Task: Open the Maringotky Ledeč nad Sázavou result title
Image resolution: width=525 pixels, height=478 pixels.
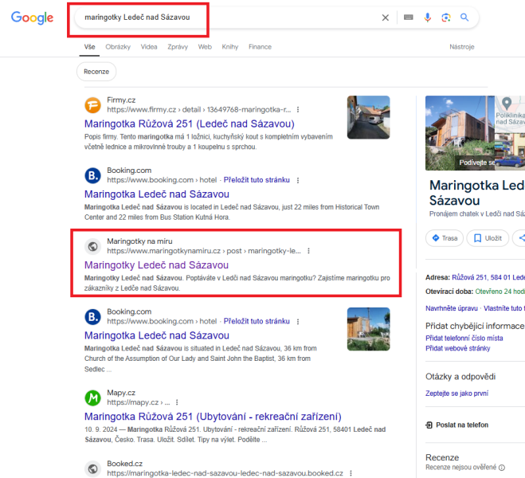Action: pyautogui.click(x=156, y=265)
